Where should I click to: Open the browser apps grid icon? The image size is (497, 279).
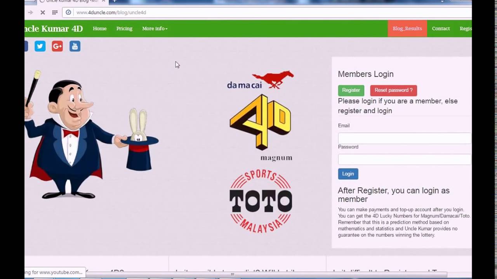(55, 12)
